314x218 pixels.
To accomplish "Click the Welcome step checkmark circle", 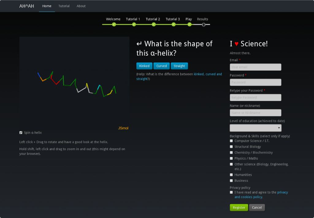I will click(x=114, y=25).
